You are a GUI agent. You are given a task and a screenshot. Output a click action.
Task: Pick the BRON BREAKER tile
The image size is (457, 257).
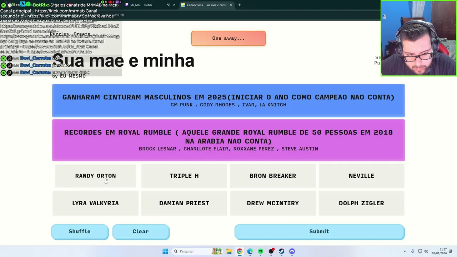(x=273, y=176)
